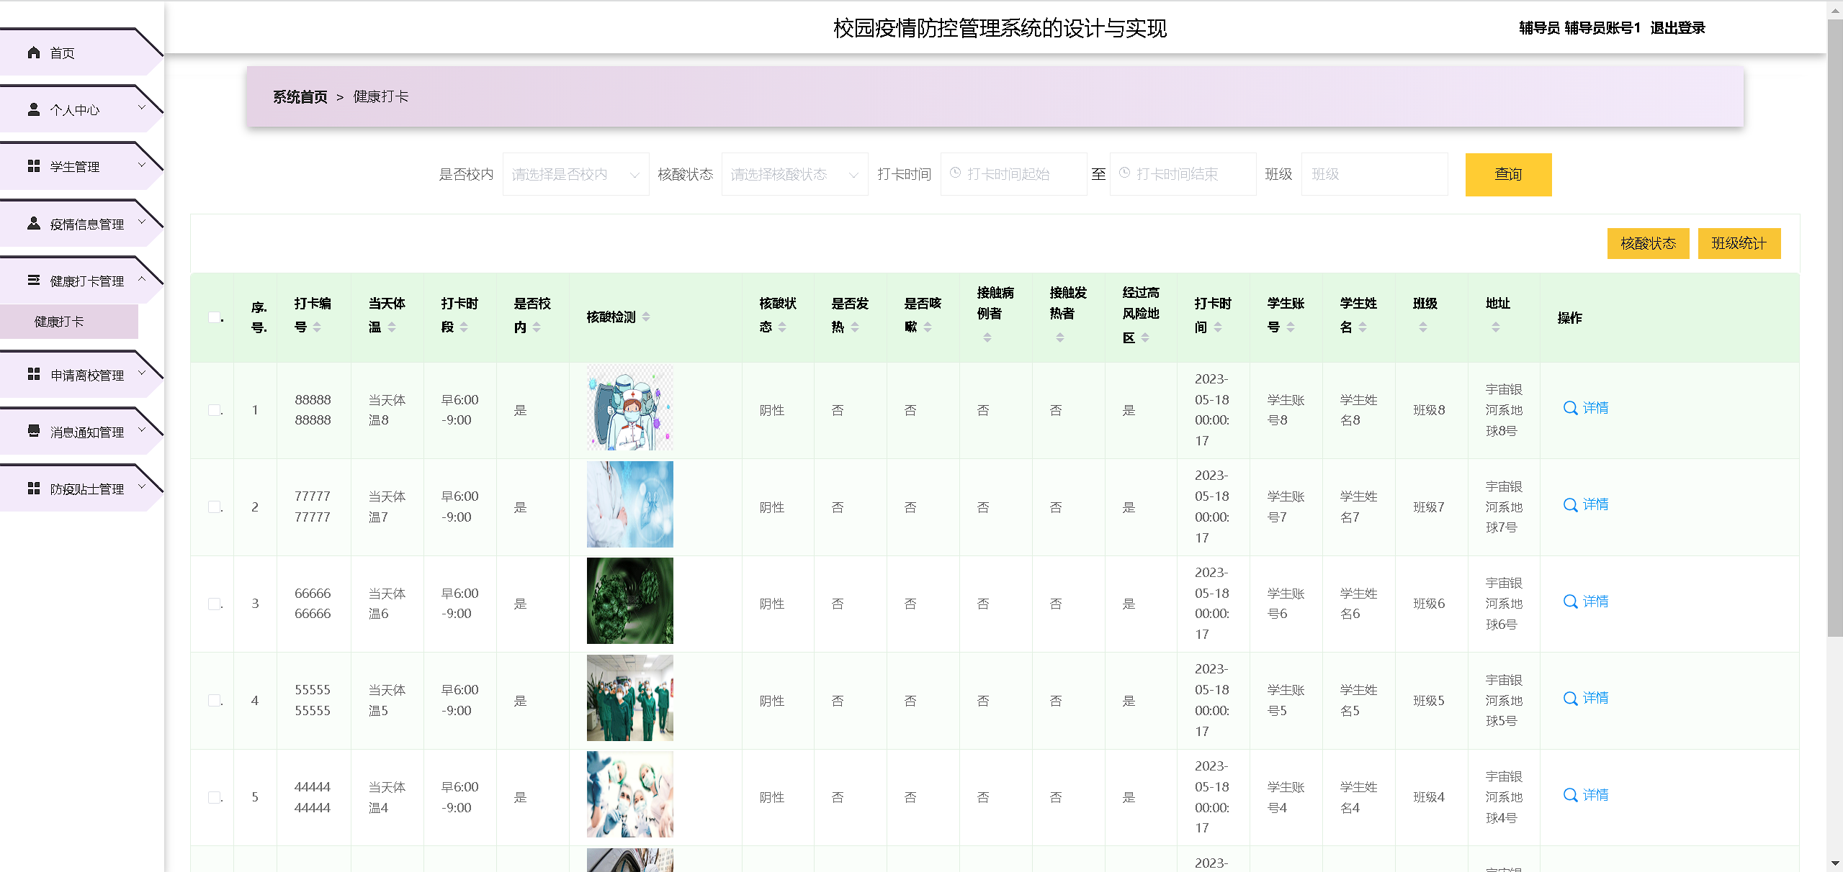Screen dimensions: 1843x872
Task: Click the yellow 查询 button
Action: coord(1507,174)
